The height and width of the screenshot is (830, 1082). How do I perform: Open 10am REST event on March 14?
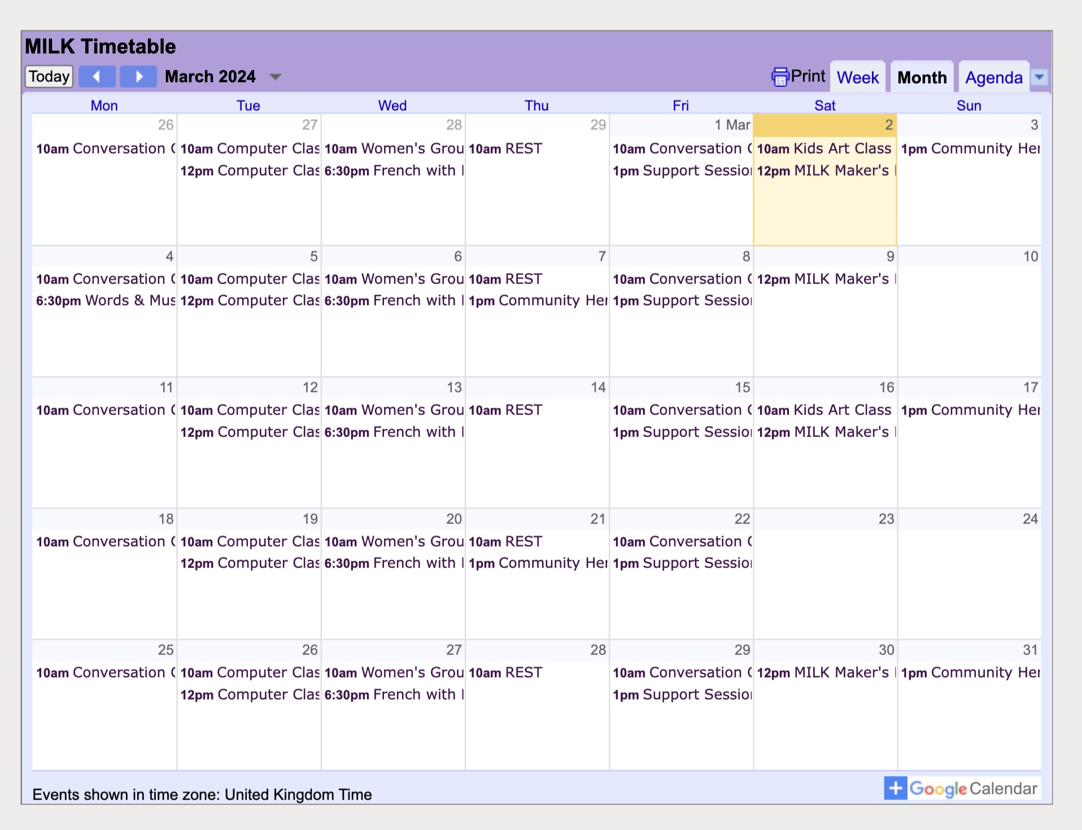pyautogui.click(x=505, y=410)
